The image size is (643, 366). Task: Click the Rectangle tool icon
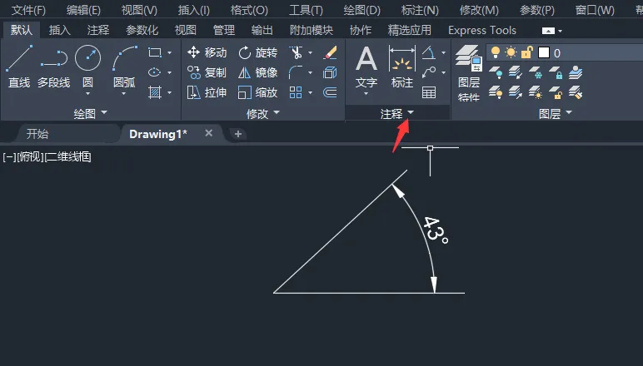coord(155,52)
